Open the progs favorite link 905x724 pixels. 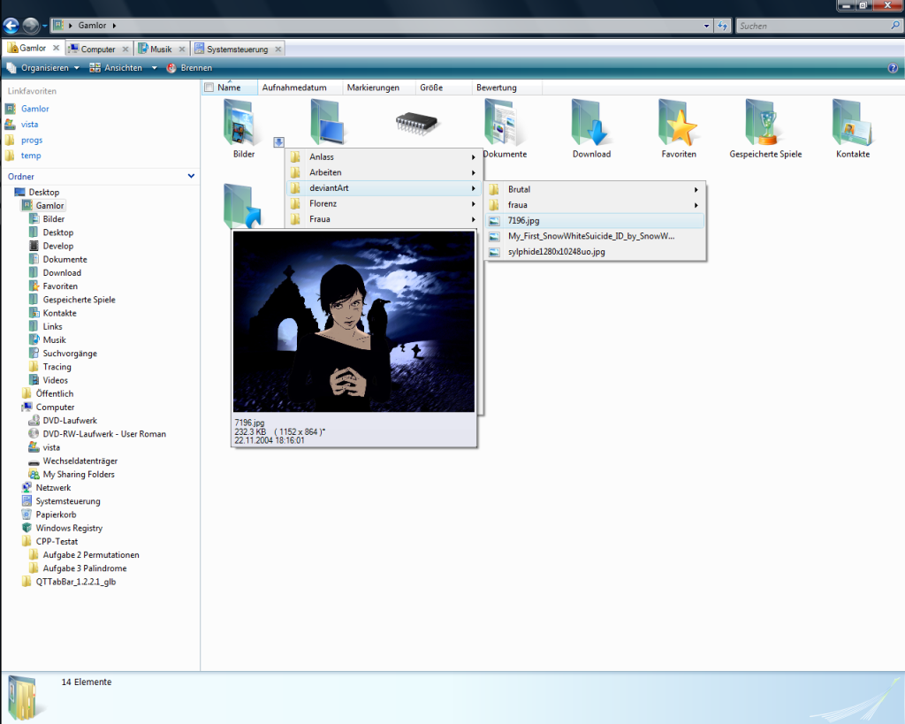(x=32, y=140)
